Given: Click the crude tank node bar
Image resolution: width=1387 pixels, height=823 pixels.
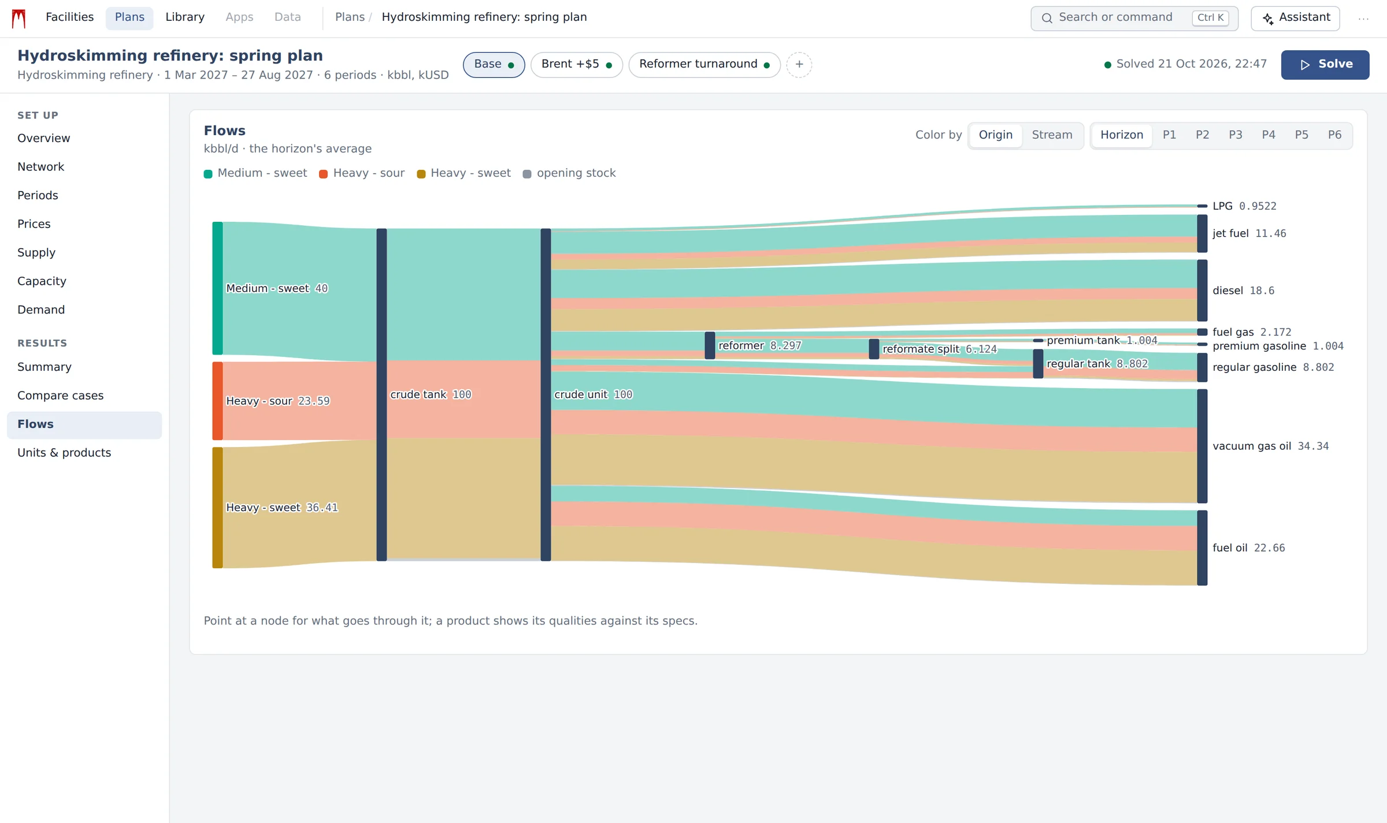Looking at the screenshot, I should coord(381,394).
